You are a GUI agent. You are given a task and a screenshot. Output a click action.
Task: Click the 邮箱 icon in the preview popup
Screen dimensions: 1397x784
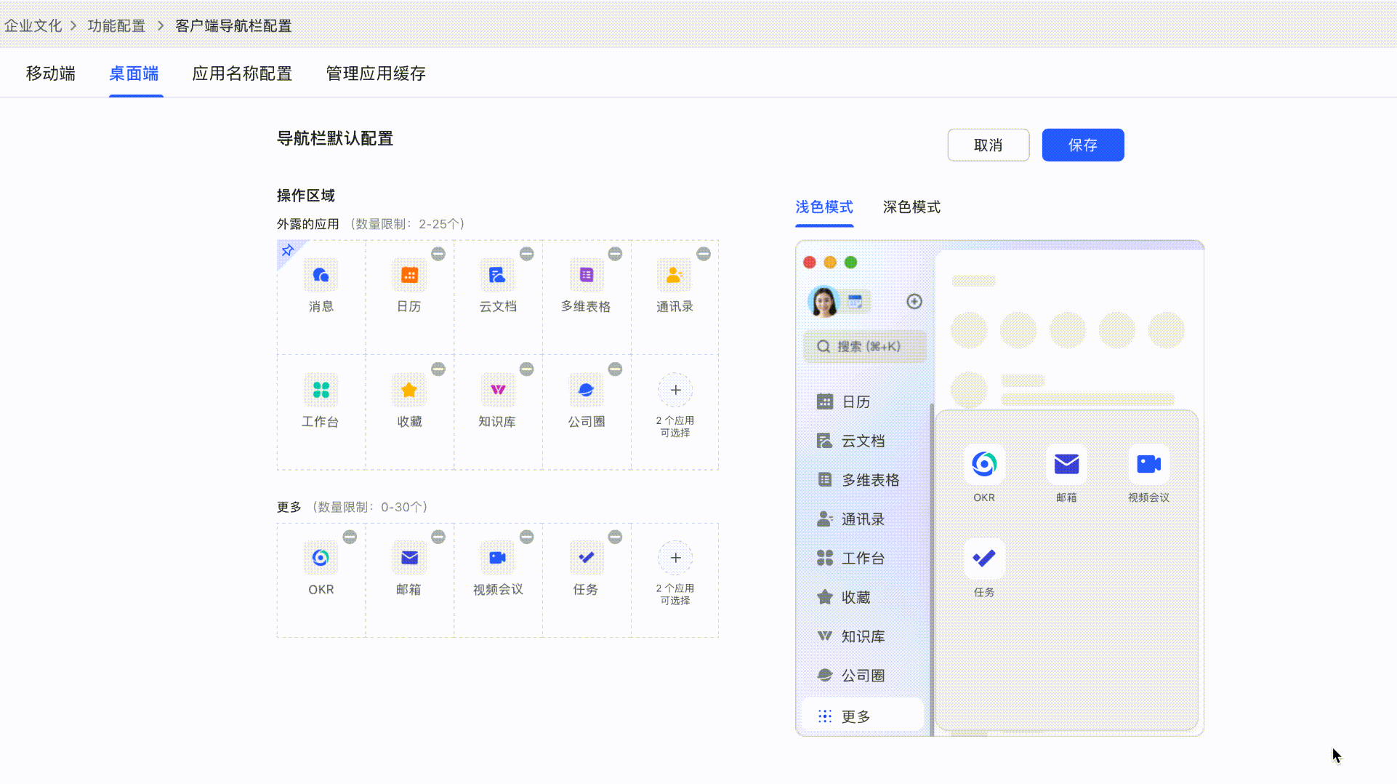[x=1066, y=464]
